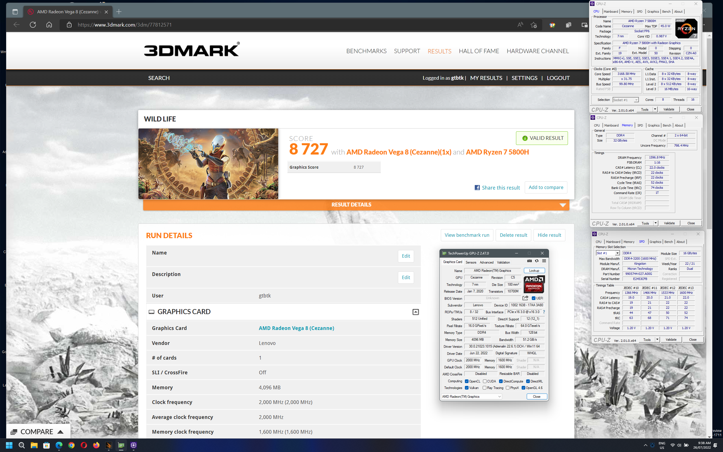
Task: Open GPU-Z Validation tab
Action: 503,262
